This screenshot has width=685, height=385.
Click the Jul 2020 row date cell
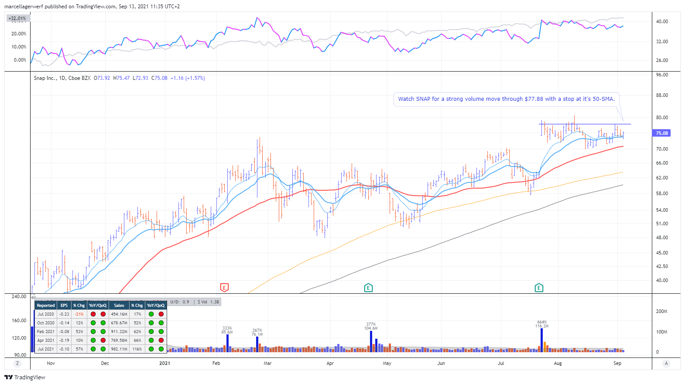tap(46, 314)
